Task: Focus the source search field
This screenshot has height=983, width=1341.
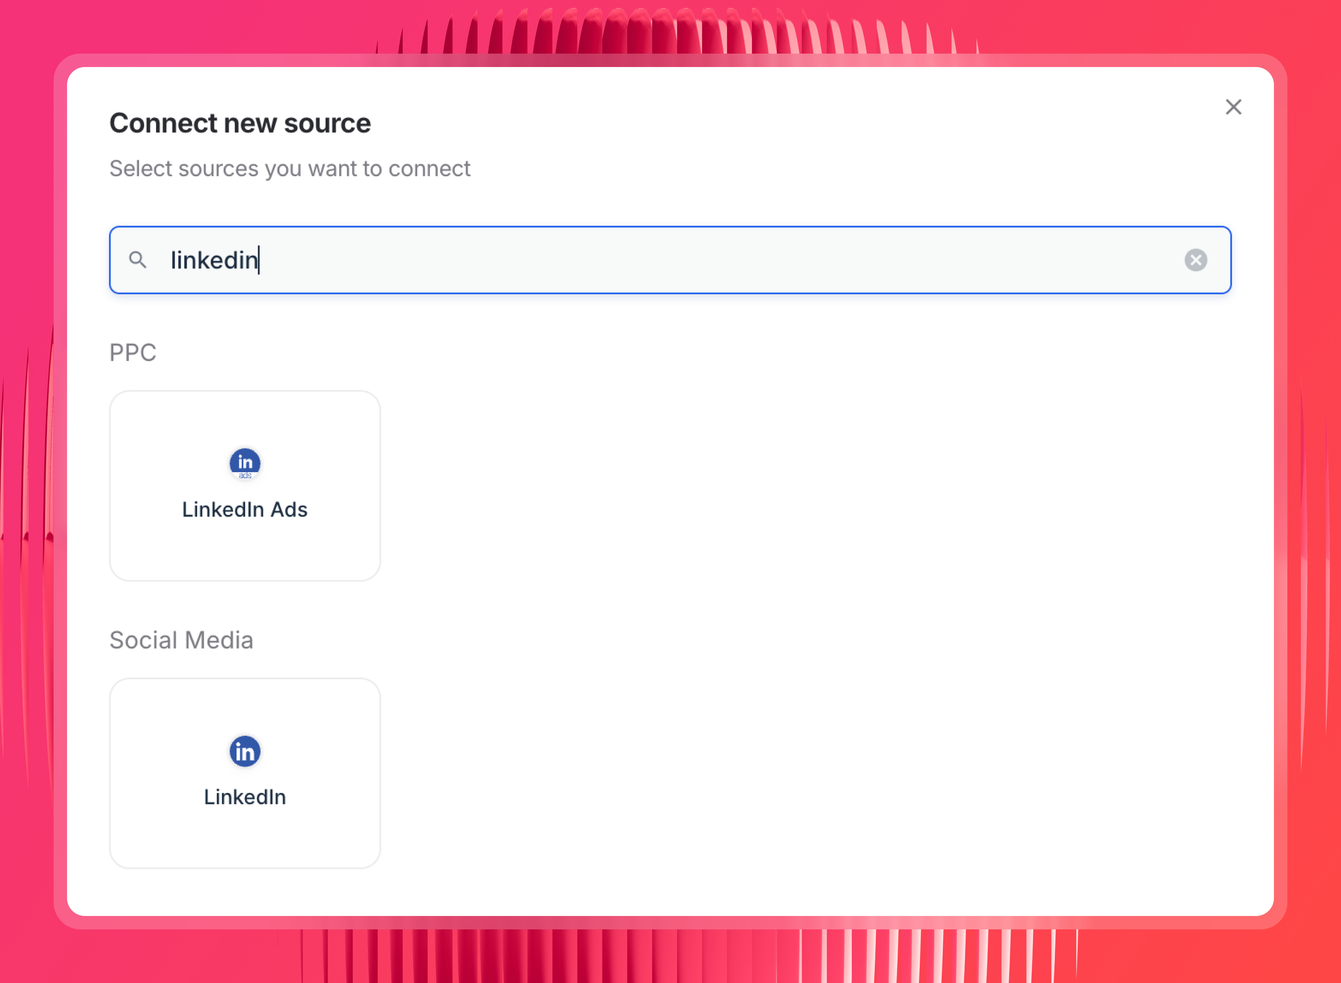Action: [670, 260]
